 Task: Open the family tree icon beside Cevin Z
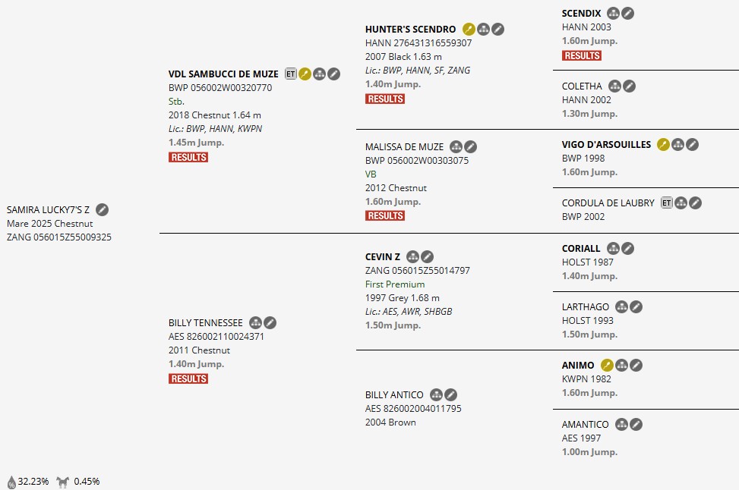(x=413, y=257)
